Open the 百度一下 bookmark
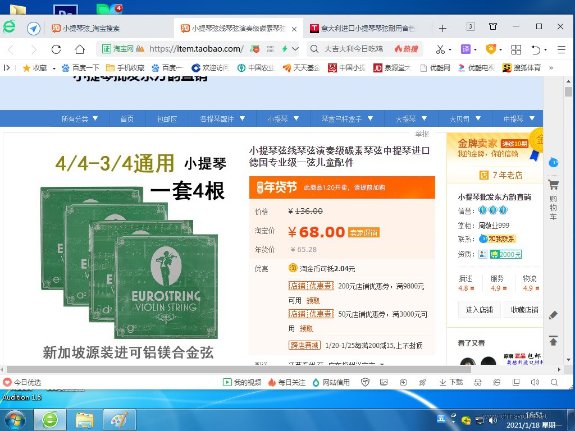The width and height of the screenshot is (575, 431). point(81,68)
